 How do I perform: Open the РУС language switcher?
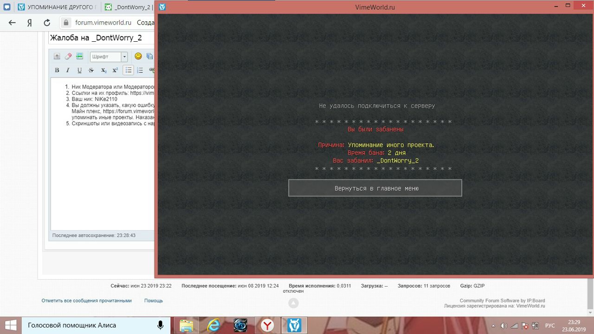(549, 325)
